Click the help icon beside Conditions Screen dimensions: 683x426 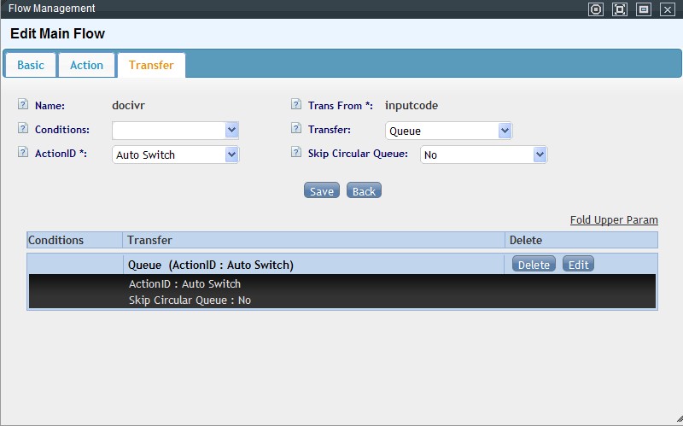point(22,129)
